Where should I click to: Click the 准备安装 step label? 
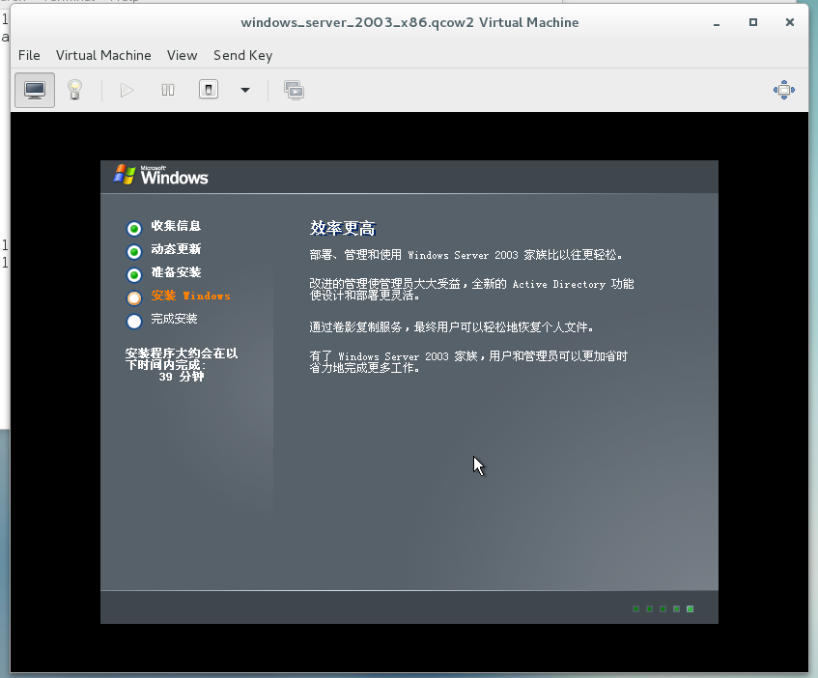coord(176,272)
